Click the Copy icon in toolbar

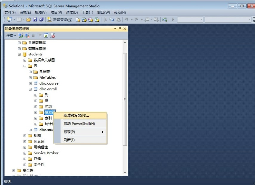click(x=112, y=20)
